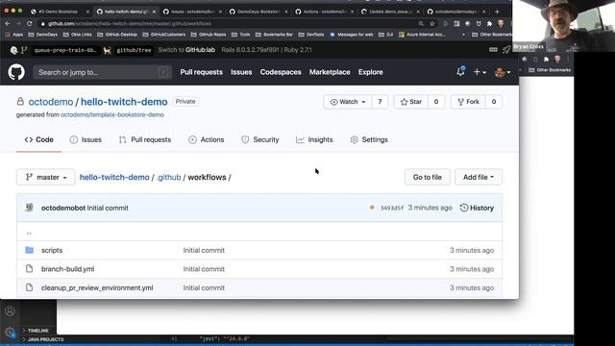Open the plus create-new menu
The width and height of the screenshot is (615, 346).
click(480, 72)
